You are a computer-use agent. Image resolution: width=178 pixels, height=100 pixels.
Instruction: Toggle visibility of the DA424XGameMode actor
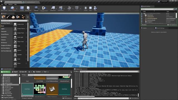pyautogui.click(x=142, y=19)
